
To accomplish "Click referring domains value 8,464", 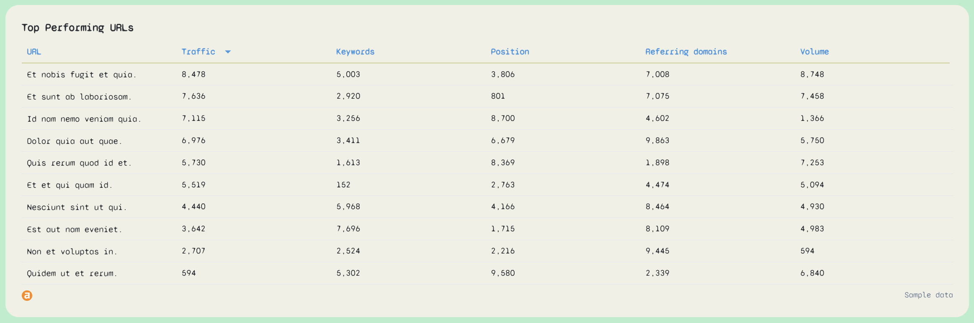I will click(657, 207).
